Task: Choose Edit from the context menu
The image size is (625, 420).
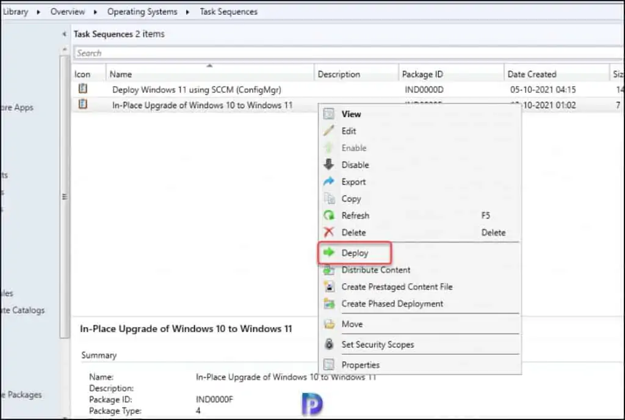Action: point(420,131)
